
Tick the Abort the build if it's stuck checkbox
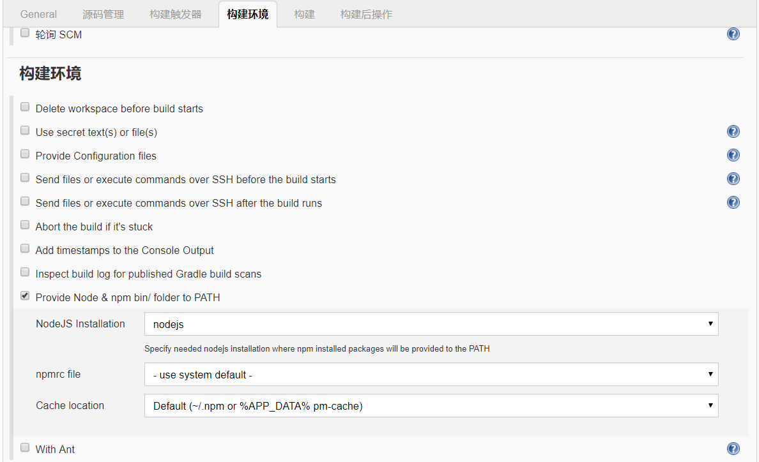(x=25, y=225)
